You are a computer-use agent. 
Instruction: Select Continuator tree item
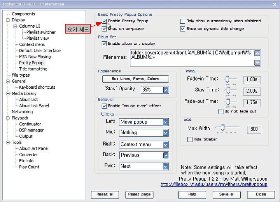[30, 124]
